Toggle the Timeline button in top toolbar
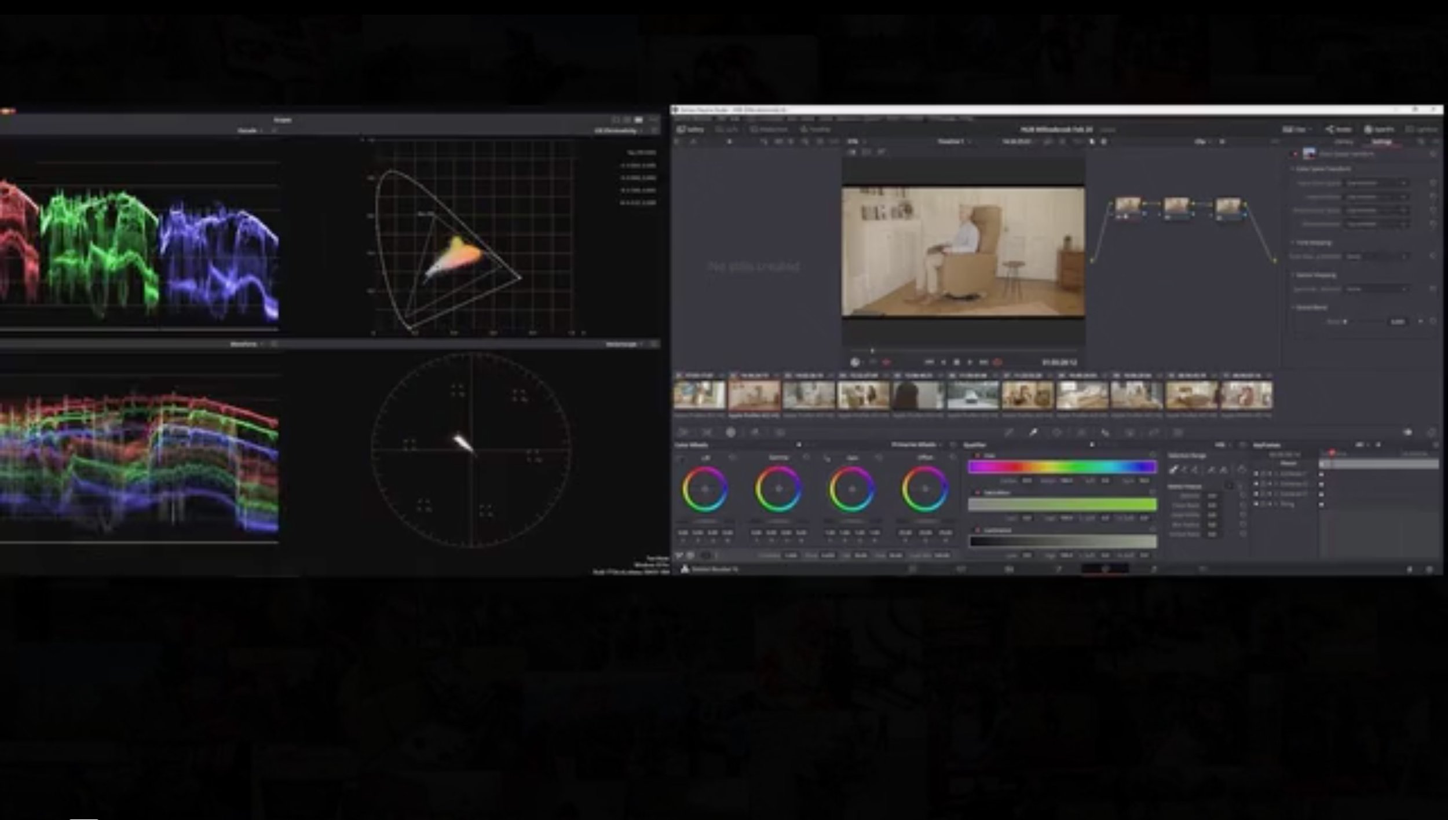Image resolution: width=1448 pixels, height=820 pixels. 815,130
